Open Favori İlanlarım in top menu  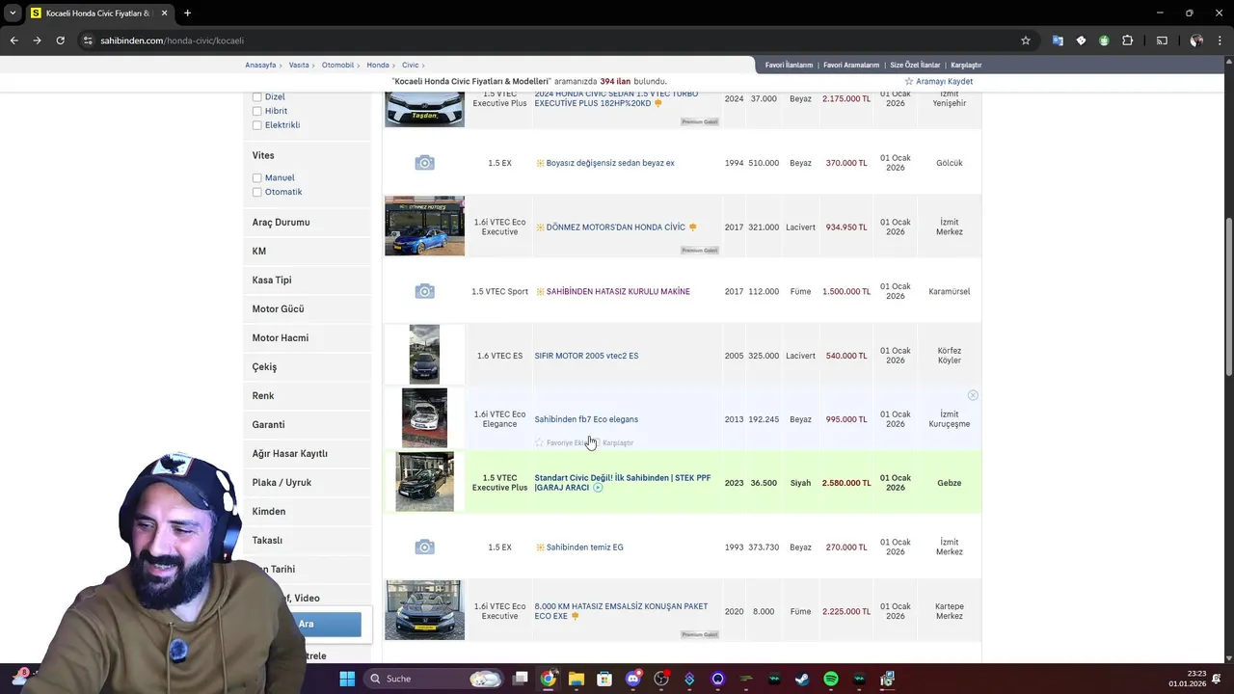(x=789, y=65)
